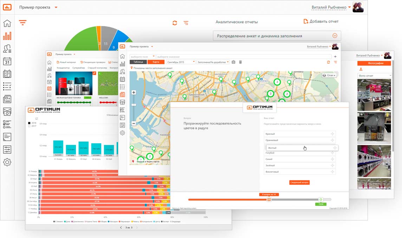This screenshot has height=238, width=402.
Task: Open the calendar 31 icon in main sidebar
Action: pos(7,61)
